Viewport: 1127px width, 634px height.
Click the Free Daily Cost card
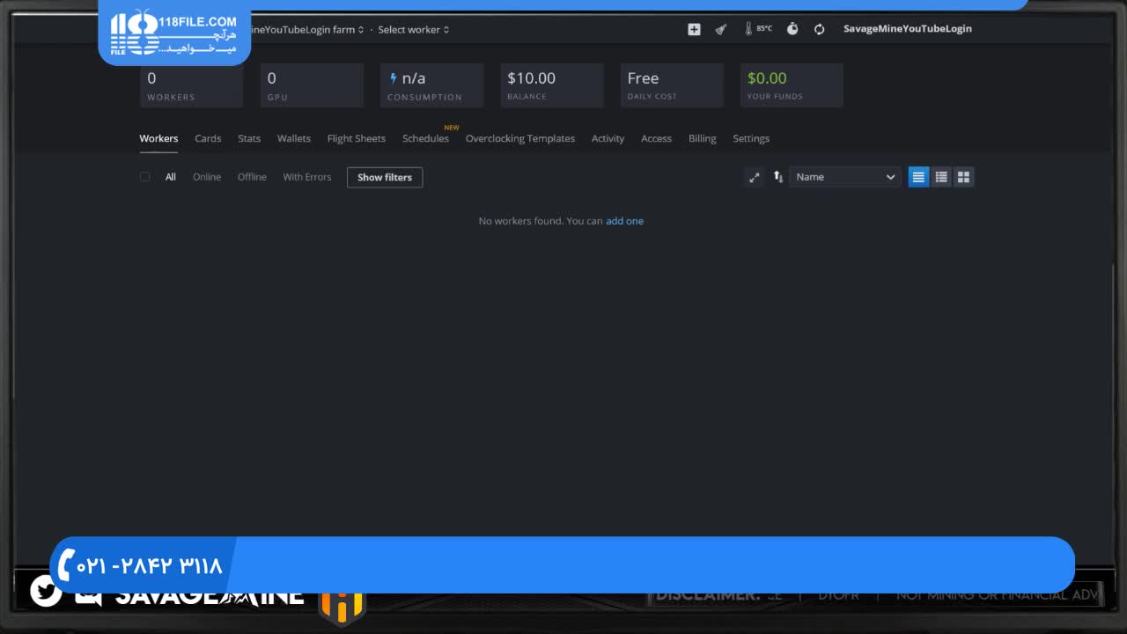pos(672,85)
